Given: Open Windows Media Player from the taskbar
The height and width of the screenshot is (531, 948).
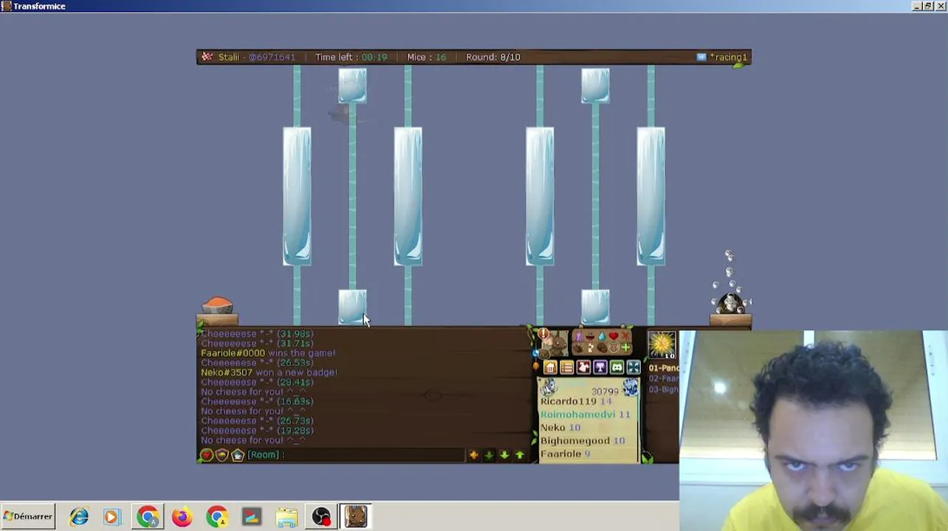Looking at the screenshot, I should coord(111,516).
